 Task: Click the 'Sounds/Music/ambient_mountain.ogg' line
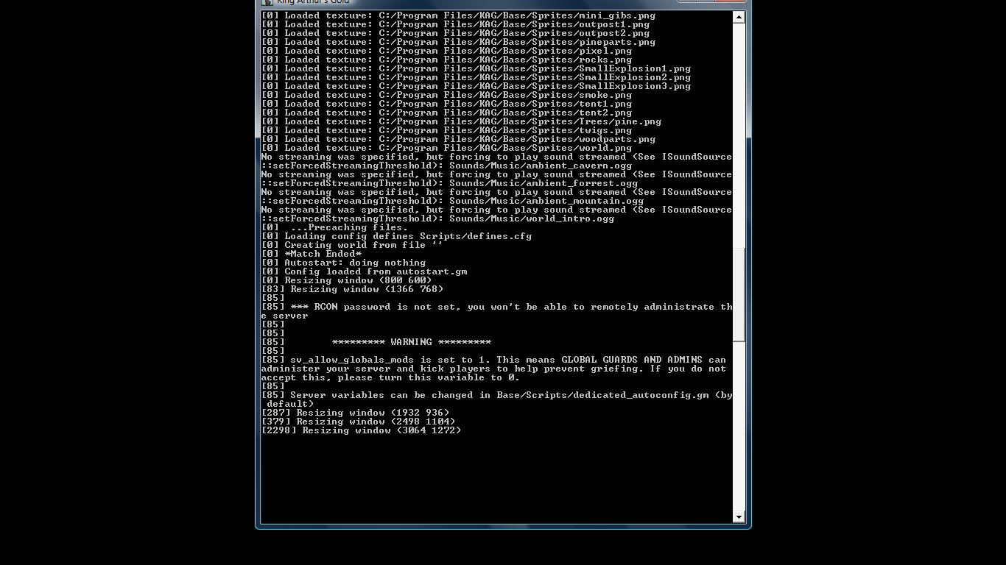coord(452,201)
